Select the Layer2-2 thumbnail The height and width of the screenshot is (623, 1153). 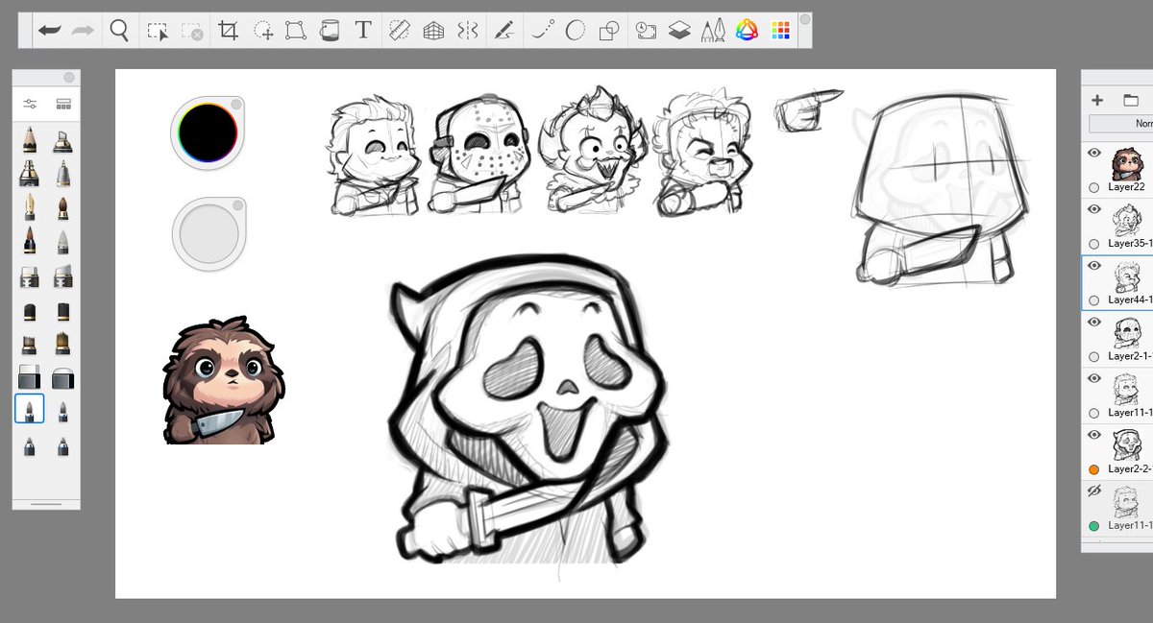[1126, 444]
